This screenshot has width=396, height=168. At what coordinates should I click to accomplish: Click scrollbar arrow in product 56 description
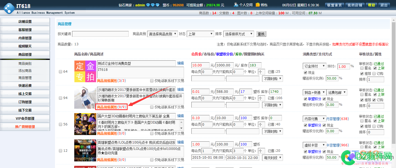[181, 128]
